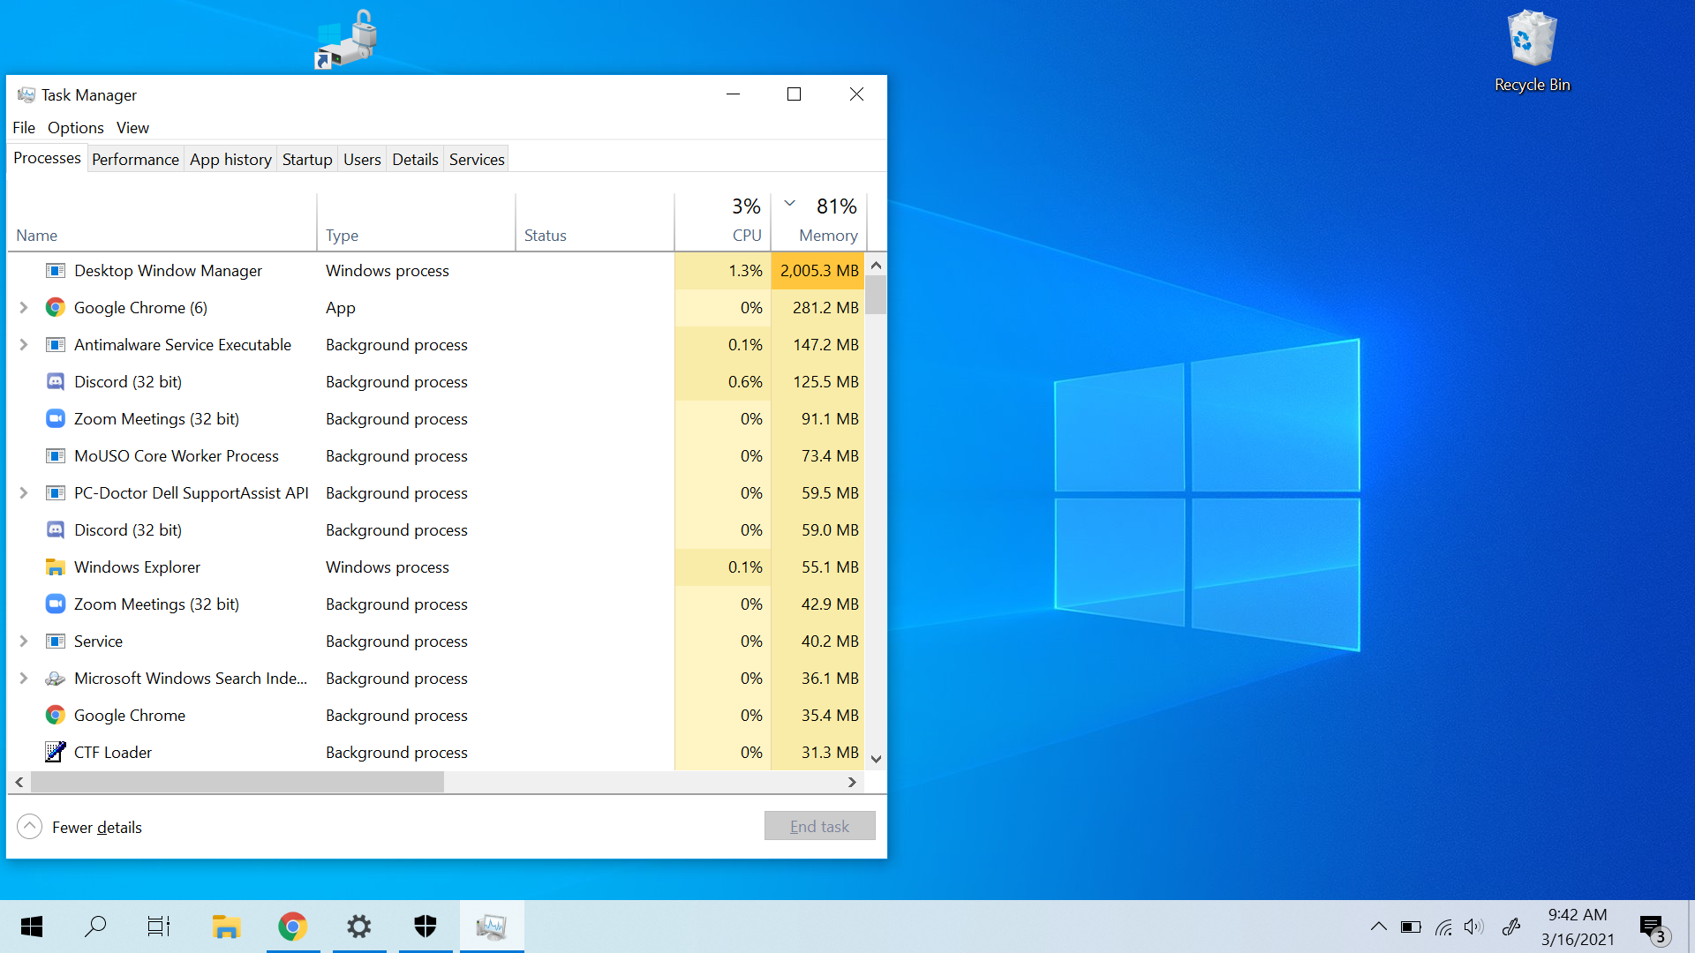The image size is (1695, 953).
Task: Click the horizontal scrollbar right arrow
Action: [x=852, y=782]
